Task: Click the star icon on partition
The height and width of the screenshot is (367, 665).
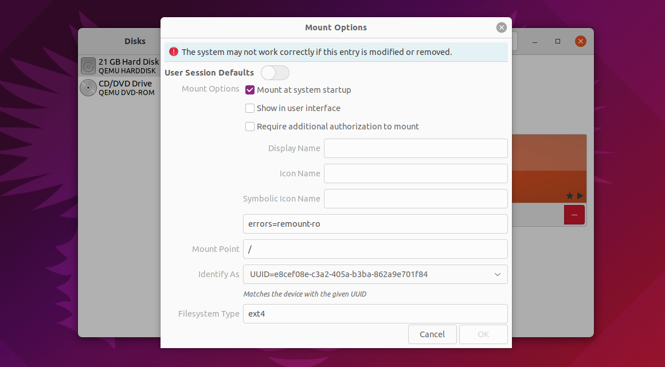Action: 570,195
